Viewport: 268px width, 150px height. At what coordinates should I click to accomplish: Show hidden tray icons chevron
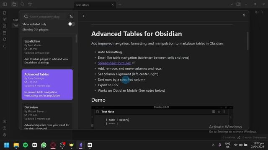pos(213,145)
